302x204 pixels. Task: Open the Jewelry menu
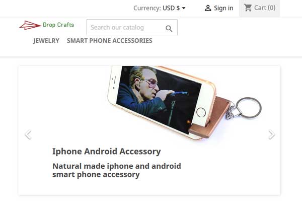(x=46, y=41)
